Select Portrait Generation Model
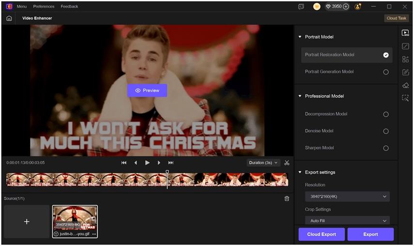 pyautogui.click(x=347, y=72)
